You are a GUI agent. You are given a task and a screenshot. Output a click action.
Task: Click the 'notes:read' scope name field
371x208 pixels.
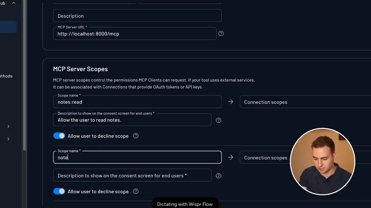click(137, 102)
